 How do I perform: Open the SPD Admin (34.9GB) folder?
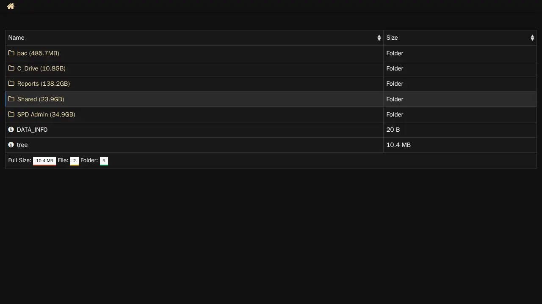click(46, 114)
